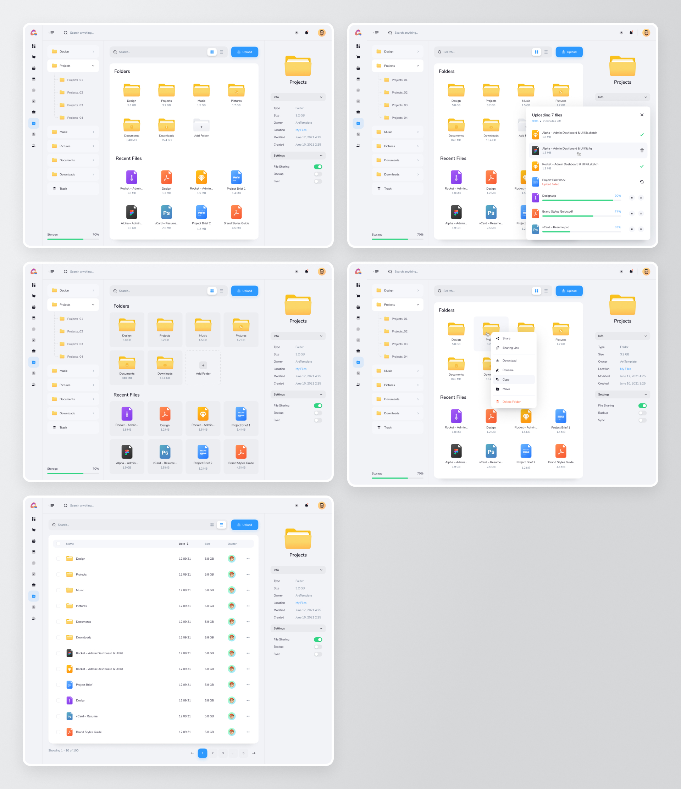Screen dimensions: 681x789
Task: Cancel the Brand Styles Guide.pdf upload
Action: [x=641, y=214]
